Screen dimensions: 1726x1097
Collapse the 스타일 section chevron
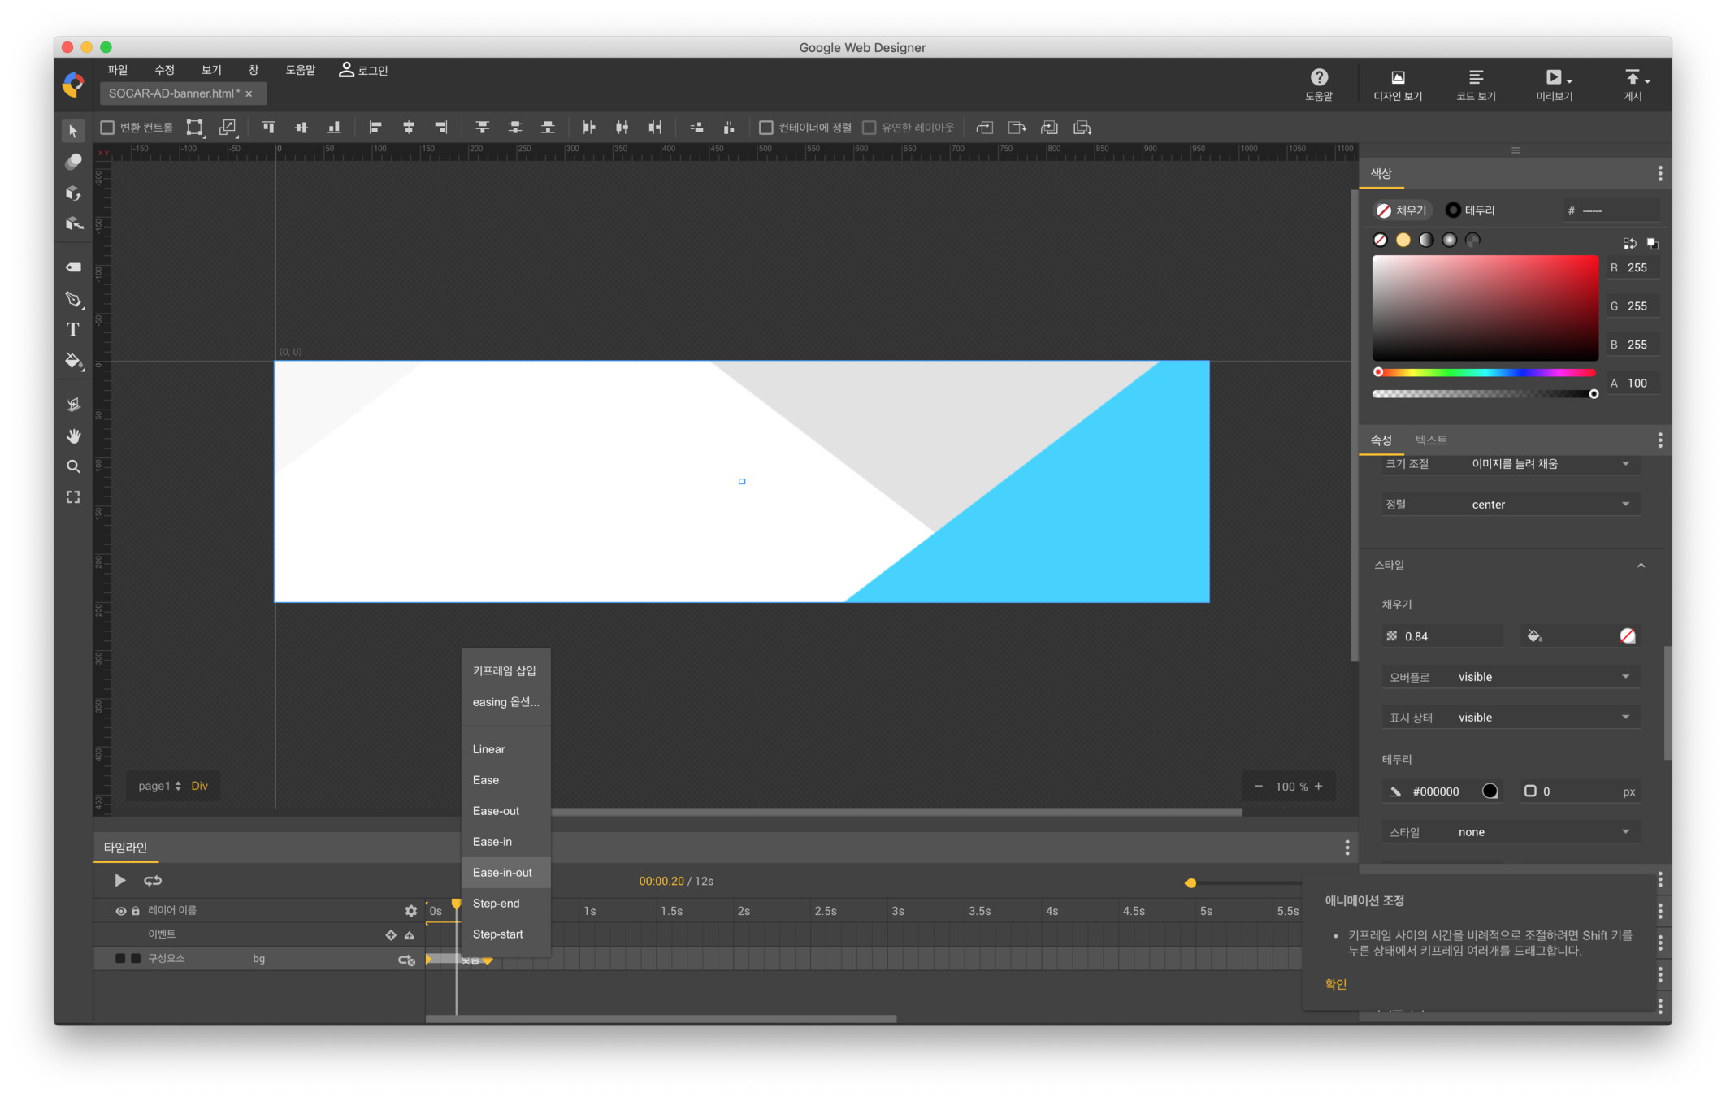point(1641,566)
